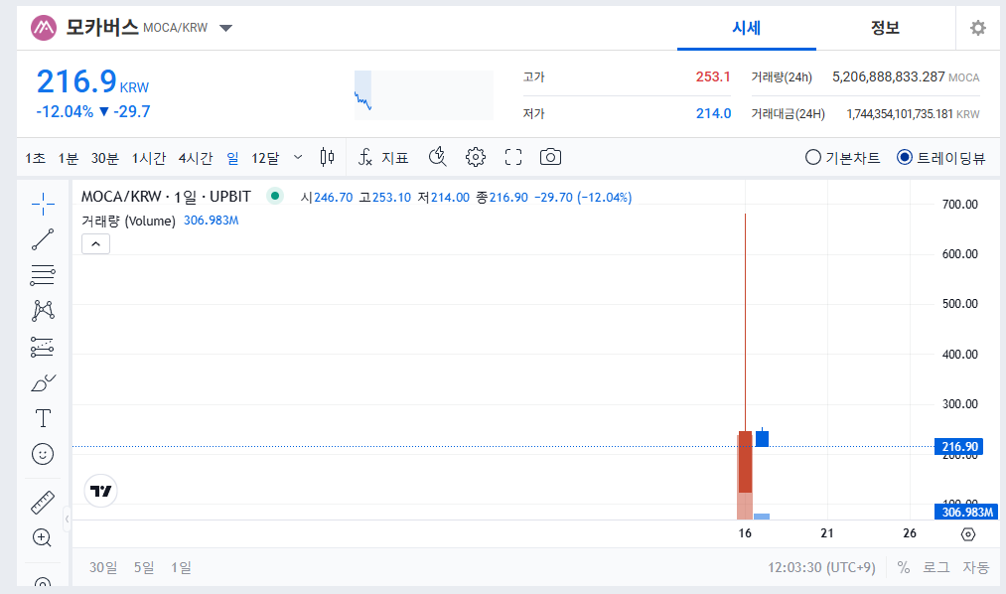This screenshot has height=594, width=1006.
Task: Click the mini price sparkline chart
Action: pyautogui.click(x=424, y=95)
